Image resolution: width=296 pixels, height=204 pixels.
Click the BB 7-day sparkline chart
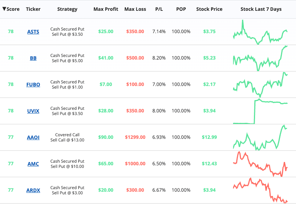(x=260, y=58)
